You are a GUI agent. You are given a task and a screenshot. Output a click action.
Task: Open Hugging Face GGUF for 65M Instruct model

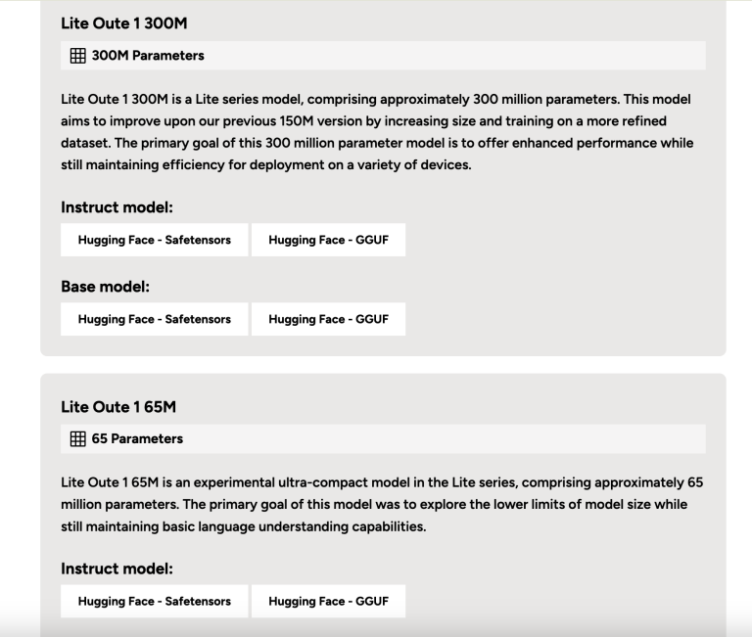coord(329,601)
